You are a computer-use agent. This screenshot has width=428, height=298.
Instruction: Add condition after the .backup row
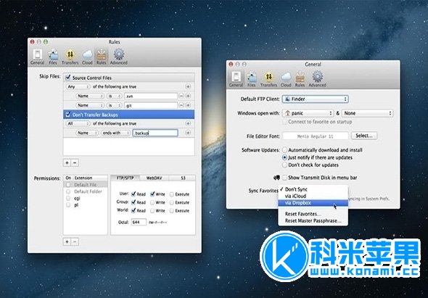pos(188,133)
